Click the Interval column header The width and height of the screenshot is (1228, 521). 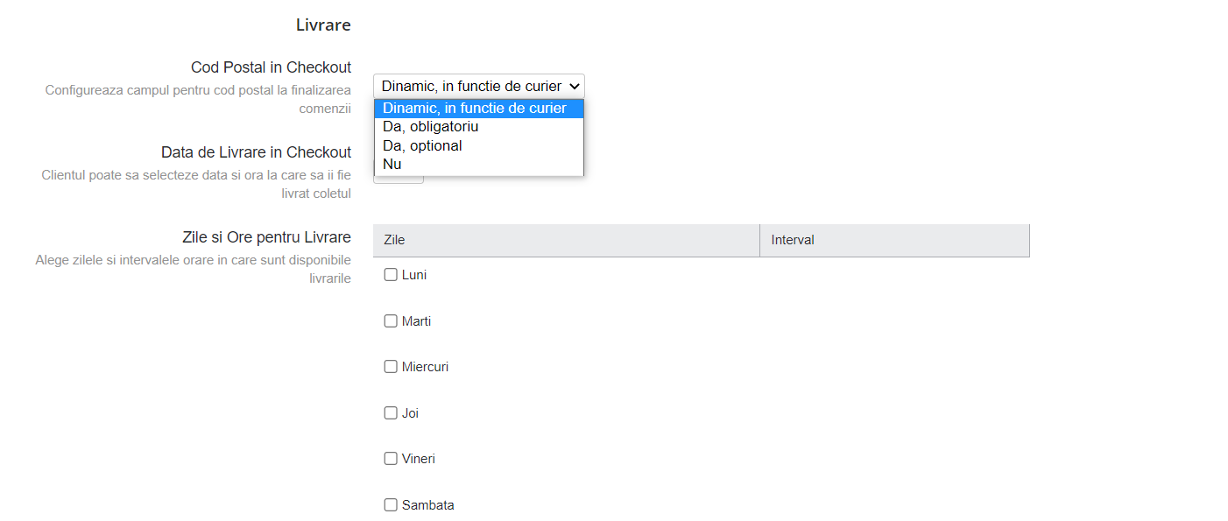tap(894, 240)
